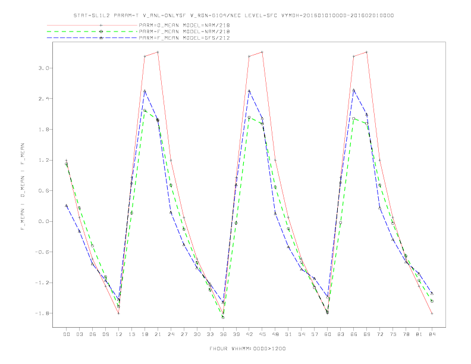Click y-axis tick label 0.0

43,221
